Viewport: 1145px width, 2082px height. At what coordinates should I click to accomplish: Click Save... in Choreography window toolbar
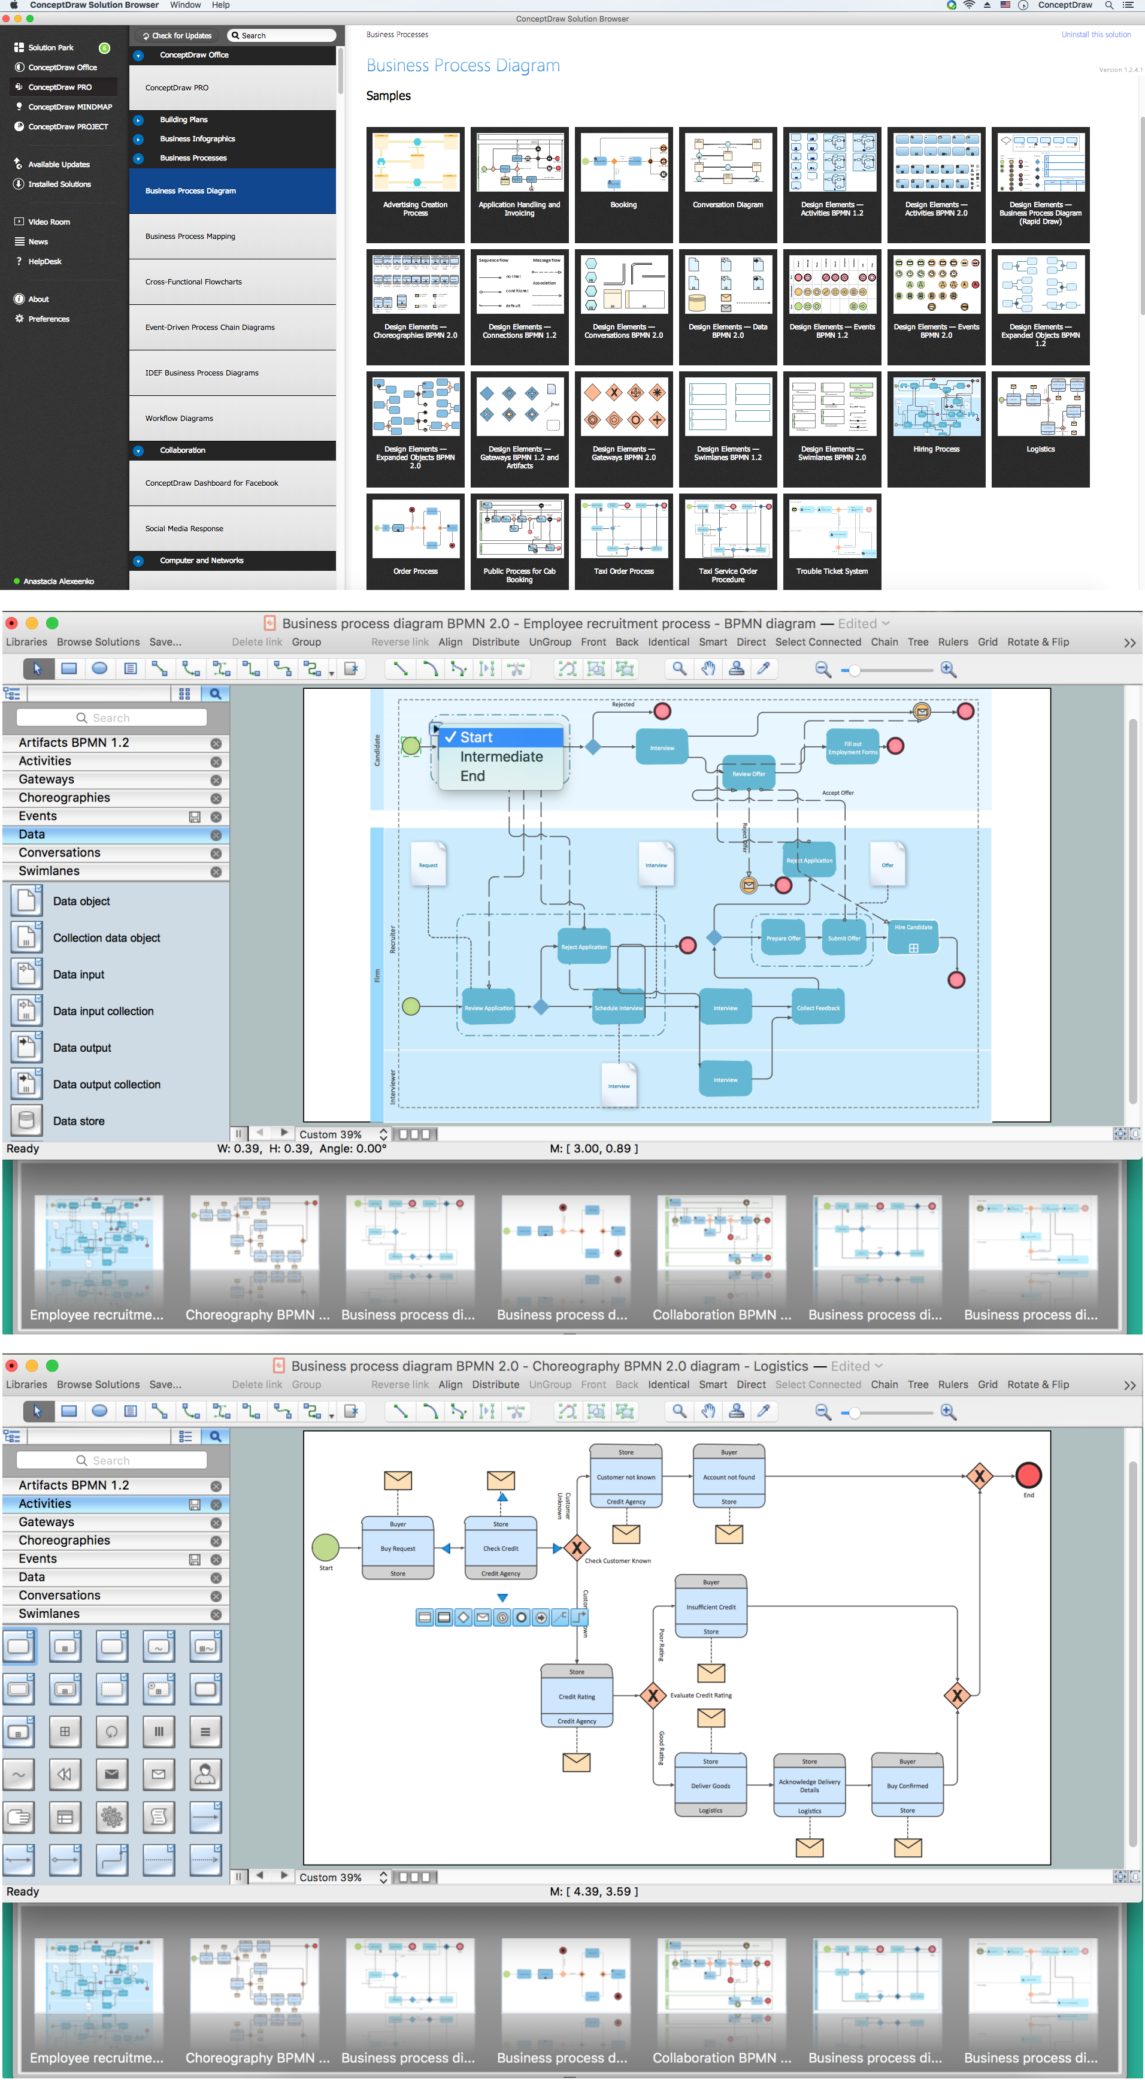[165, 1384]
